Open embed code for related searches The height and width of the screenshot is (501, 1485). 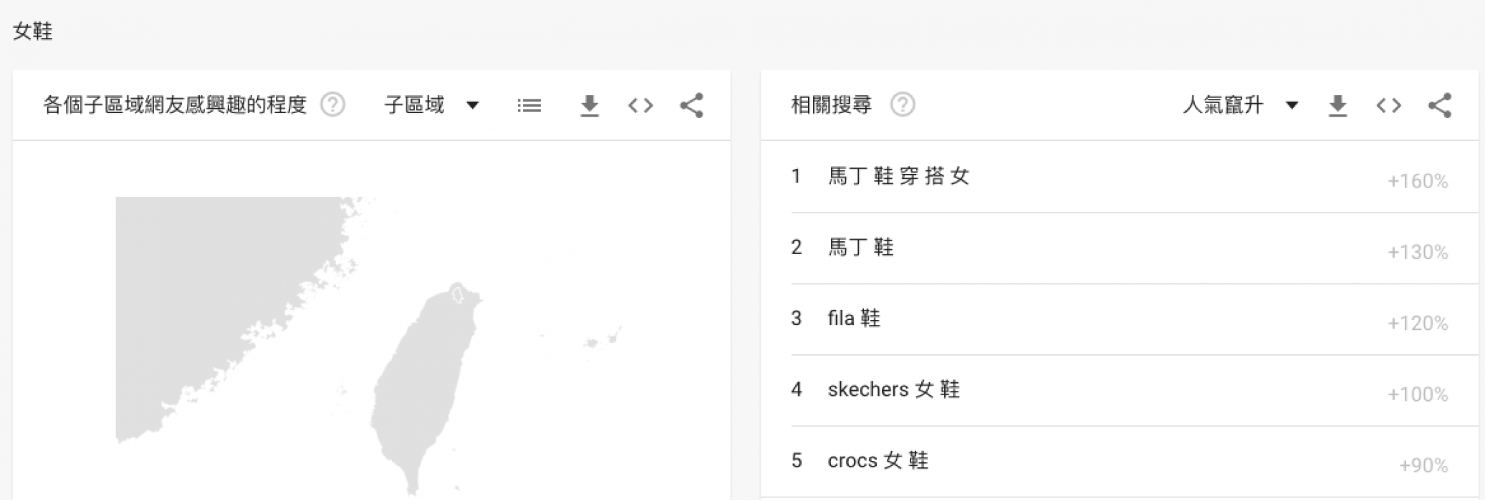coord(1388,106)
